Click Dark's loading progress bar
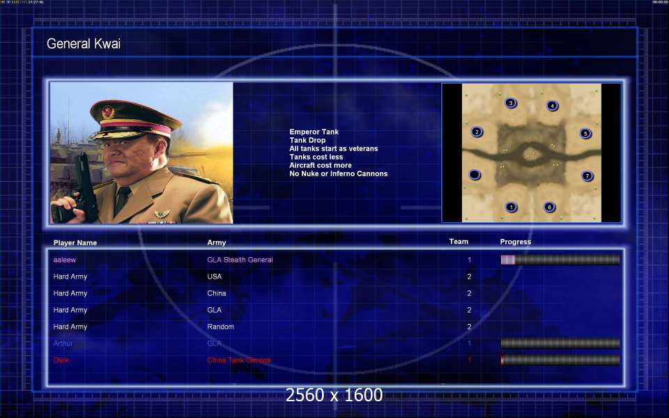Screen dimensions: 669x418 pos(560,360)
